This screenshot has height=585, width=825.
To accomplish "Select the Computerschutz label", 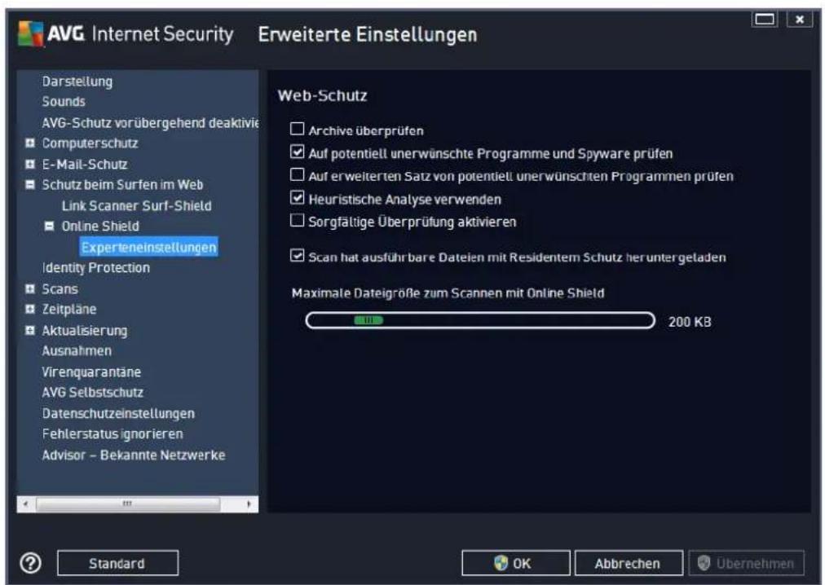I will (90, 143).
